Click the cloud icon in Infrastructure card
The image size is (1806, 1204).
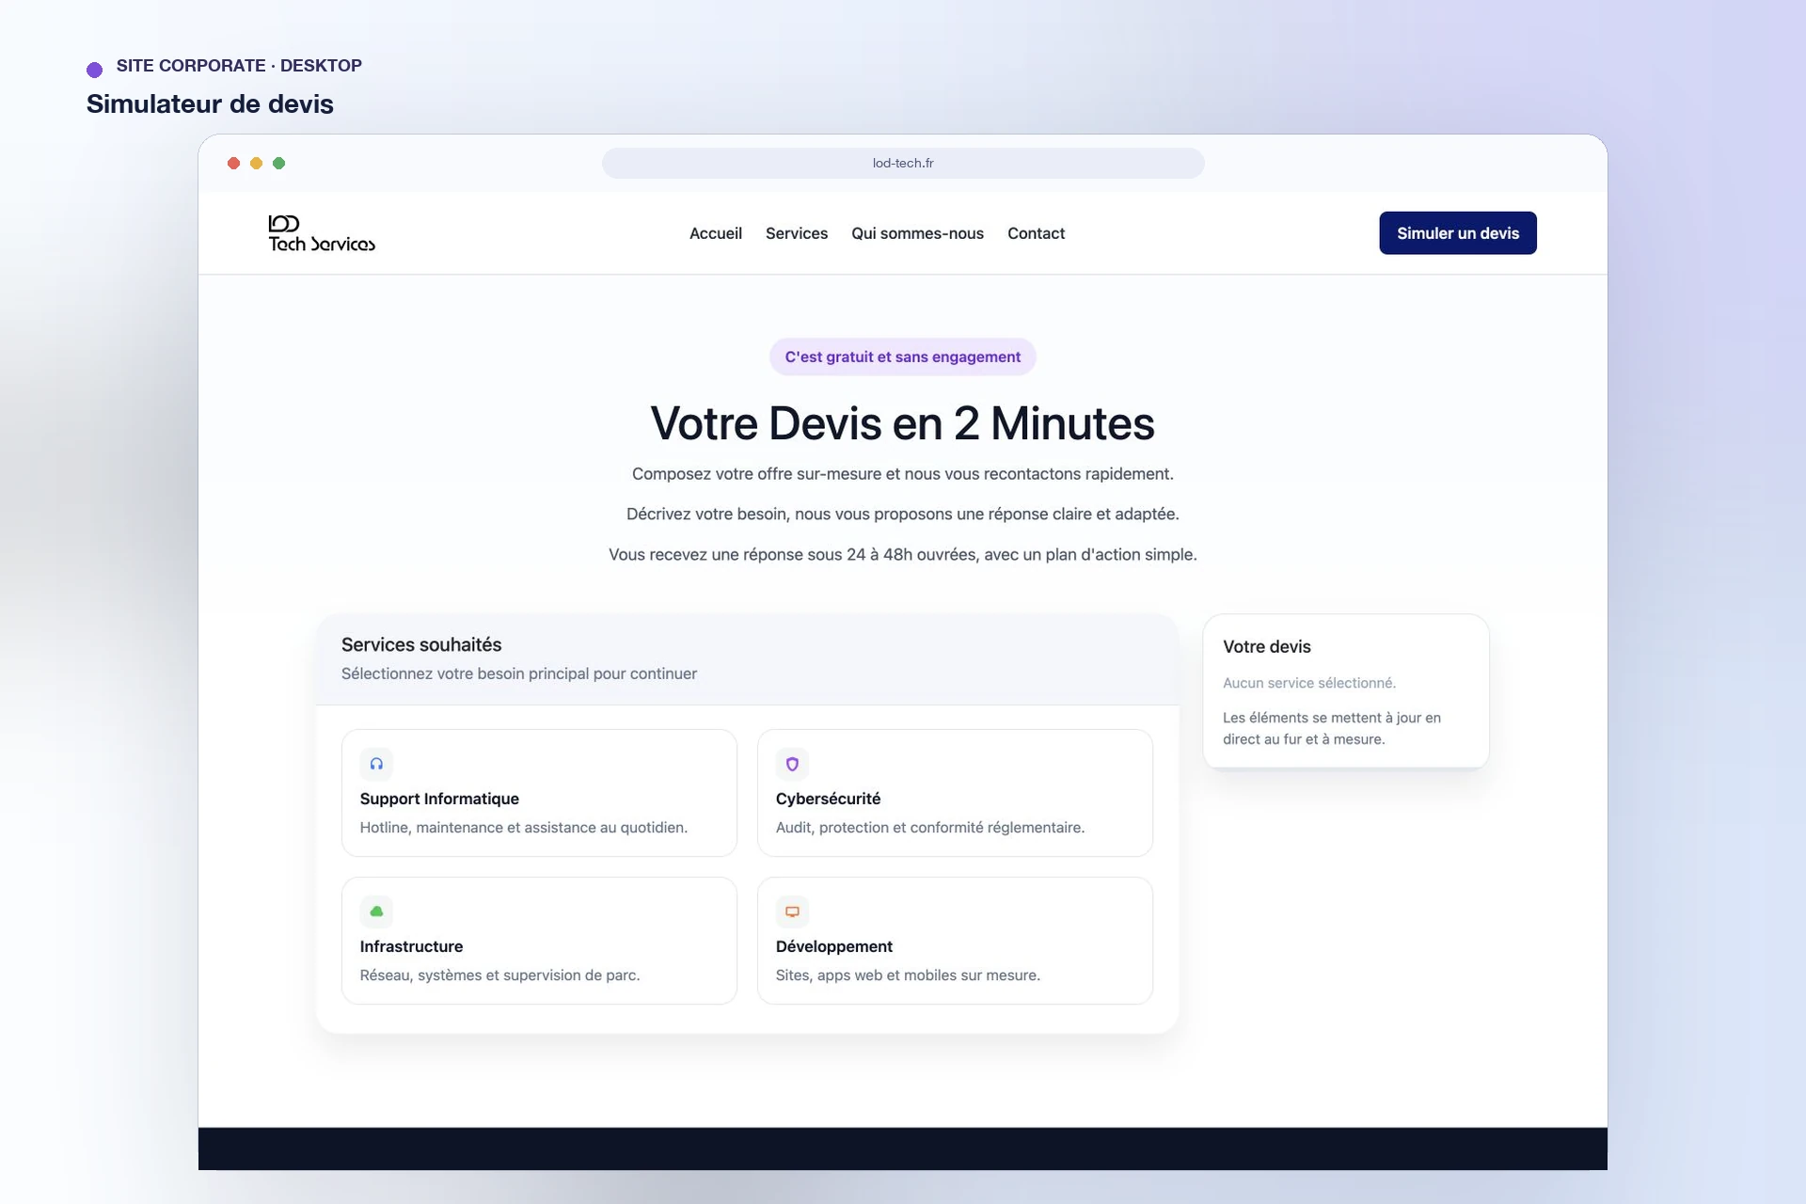tap(376, 911)
